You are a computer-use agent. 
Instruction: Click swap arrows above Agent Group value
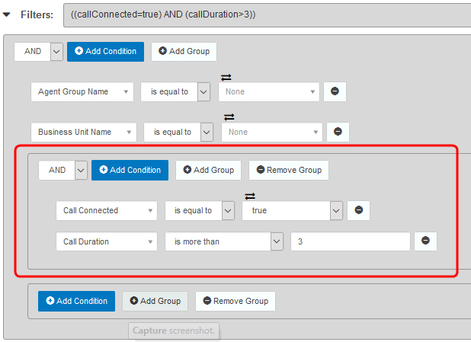[x=226, y=76]
